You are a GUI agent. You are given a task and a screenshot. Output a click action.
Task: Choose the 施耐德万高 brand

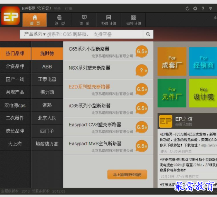click(47, 144)
